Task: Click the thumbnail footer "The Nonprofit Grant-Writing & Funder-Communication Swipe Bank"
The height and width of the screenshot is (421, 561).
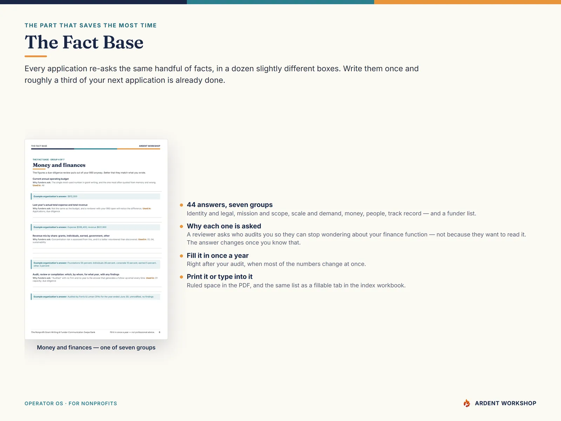Action: pyautogui.click(x=63, y=332)
